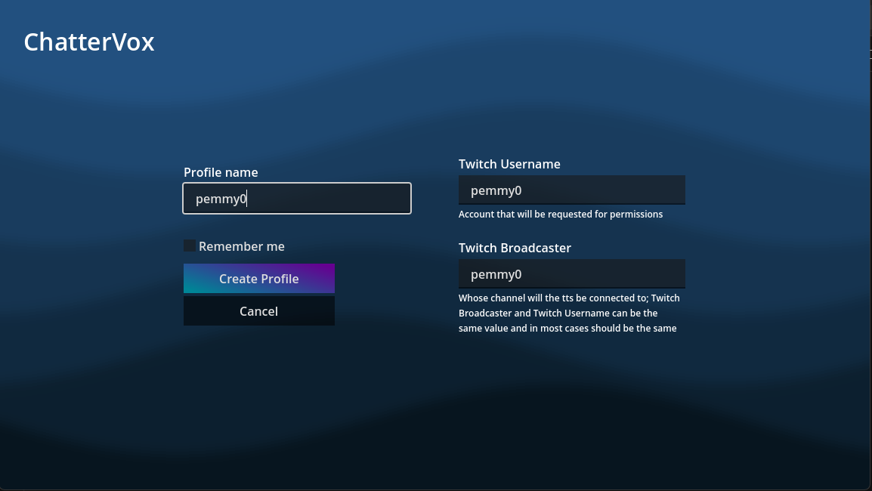872x491 pixels.
Task: Click the 'Twitch Username' label
Action: point(509,164)
